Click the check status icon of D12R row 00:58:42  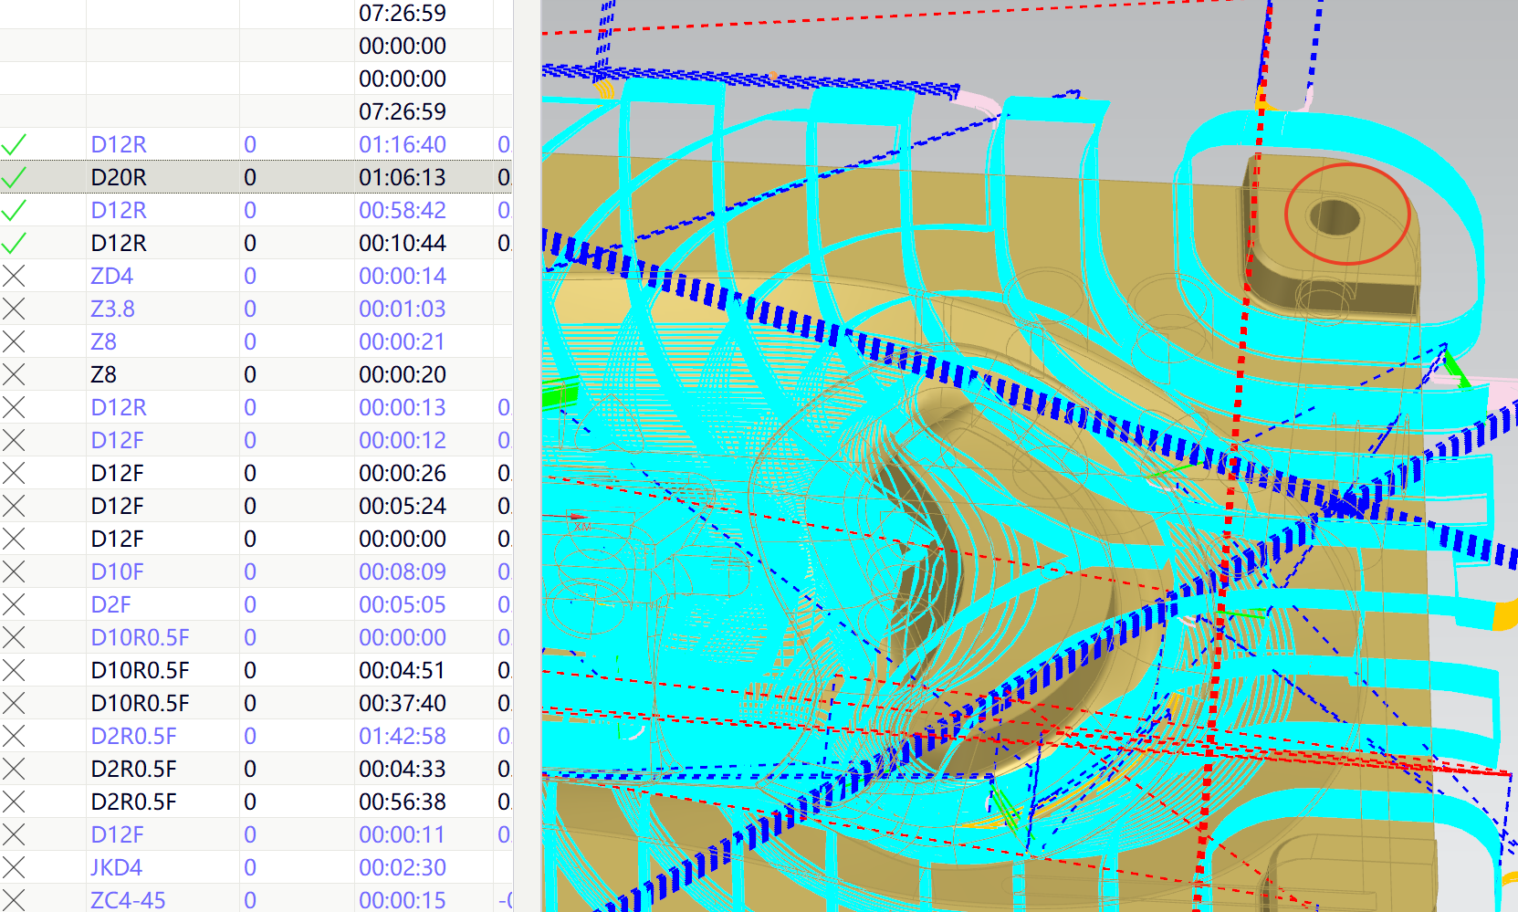[14, 210]
